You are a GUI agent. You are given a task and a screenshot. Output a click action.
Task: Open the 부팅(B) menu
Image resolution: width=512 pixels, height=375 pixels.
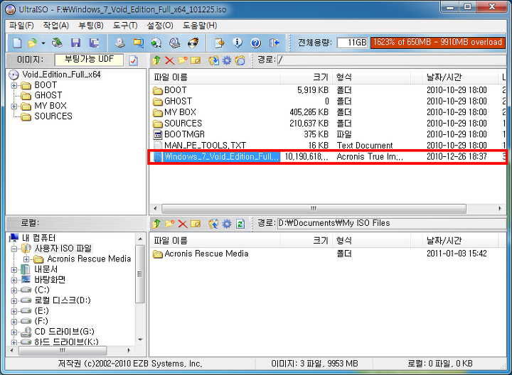pos(91,26)
